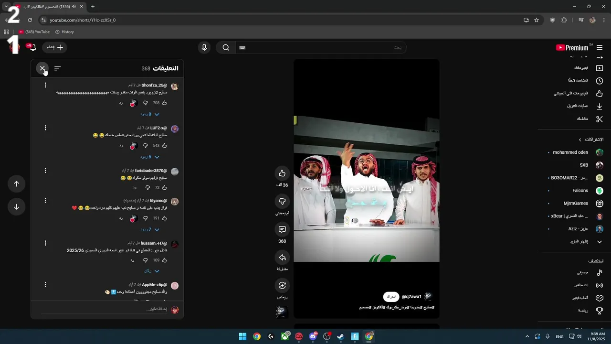Click the add a comment field
The width and height of the screenshot is (611, 344).
[x=105, y=310]
